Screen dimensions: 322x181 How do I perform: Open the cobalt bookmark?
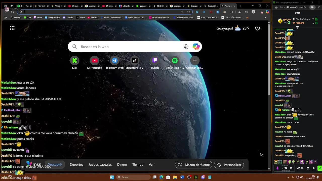tap(80, 18)
